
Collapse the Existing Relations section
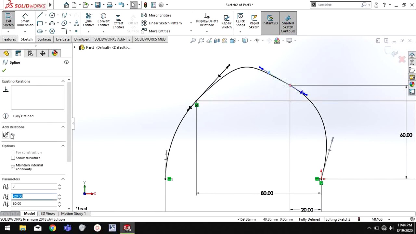[63, 81]
